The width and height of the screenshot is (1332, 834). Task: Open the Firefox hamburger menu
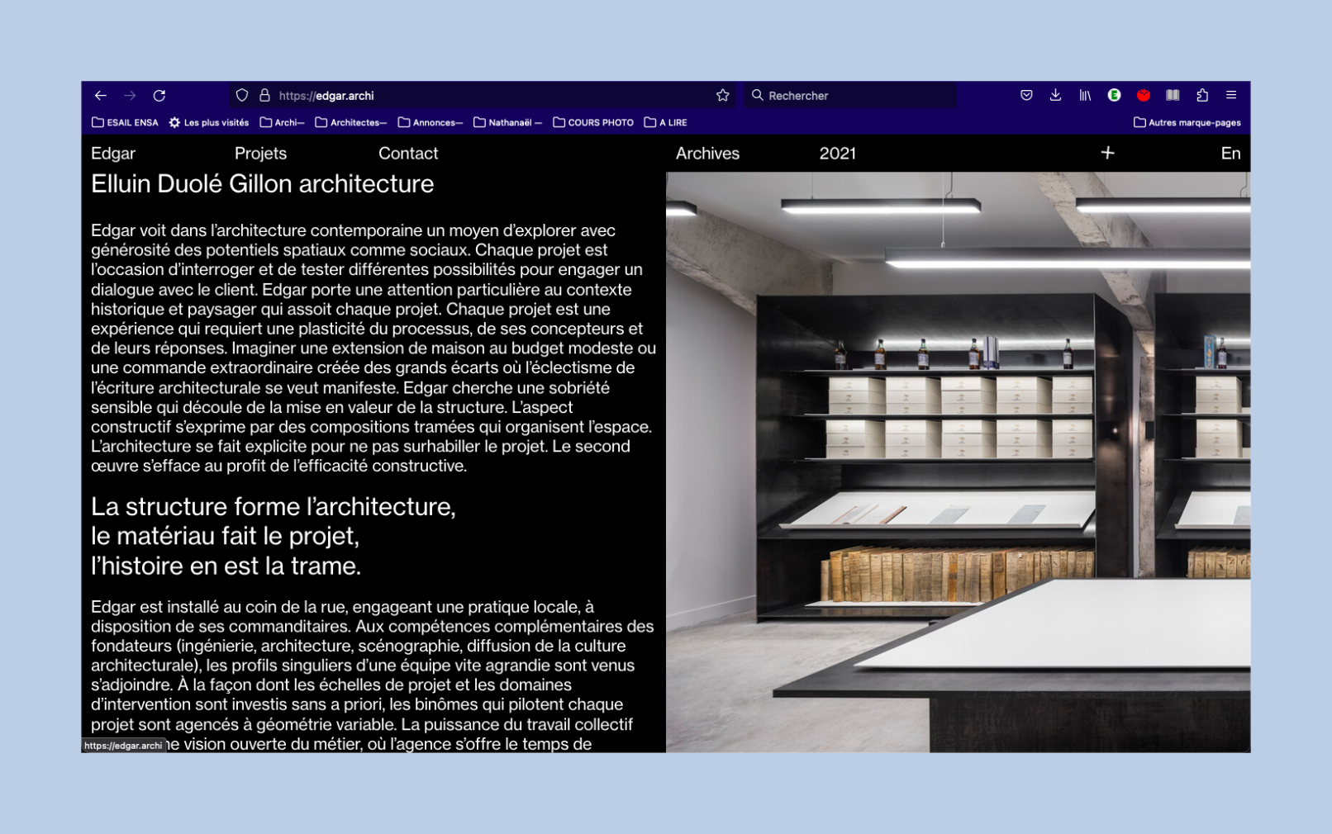[1231, 96]
